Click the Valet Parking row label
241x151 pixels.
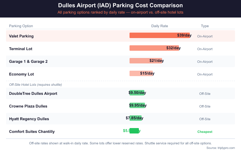tap(21, 36)
